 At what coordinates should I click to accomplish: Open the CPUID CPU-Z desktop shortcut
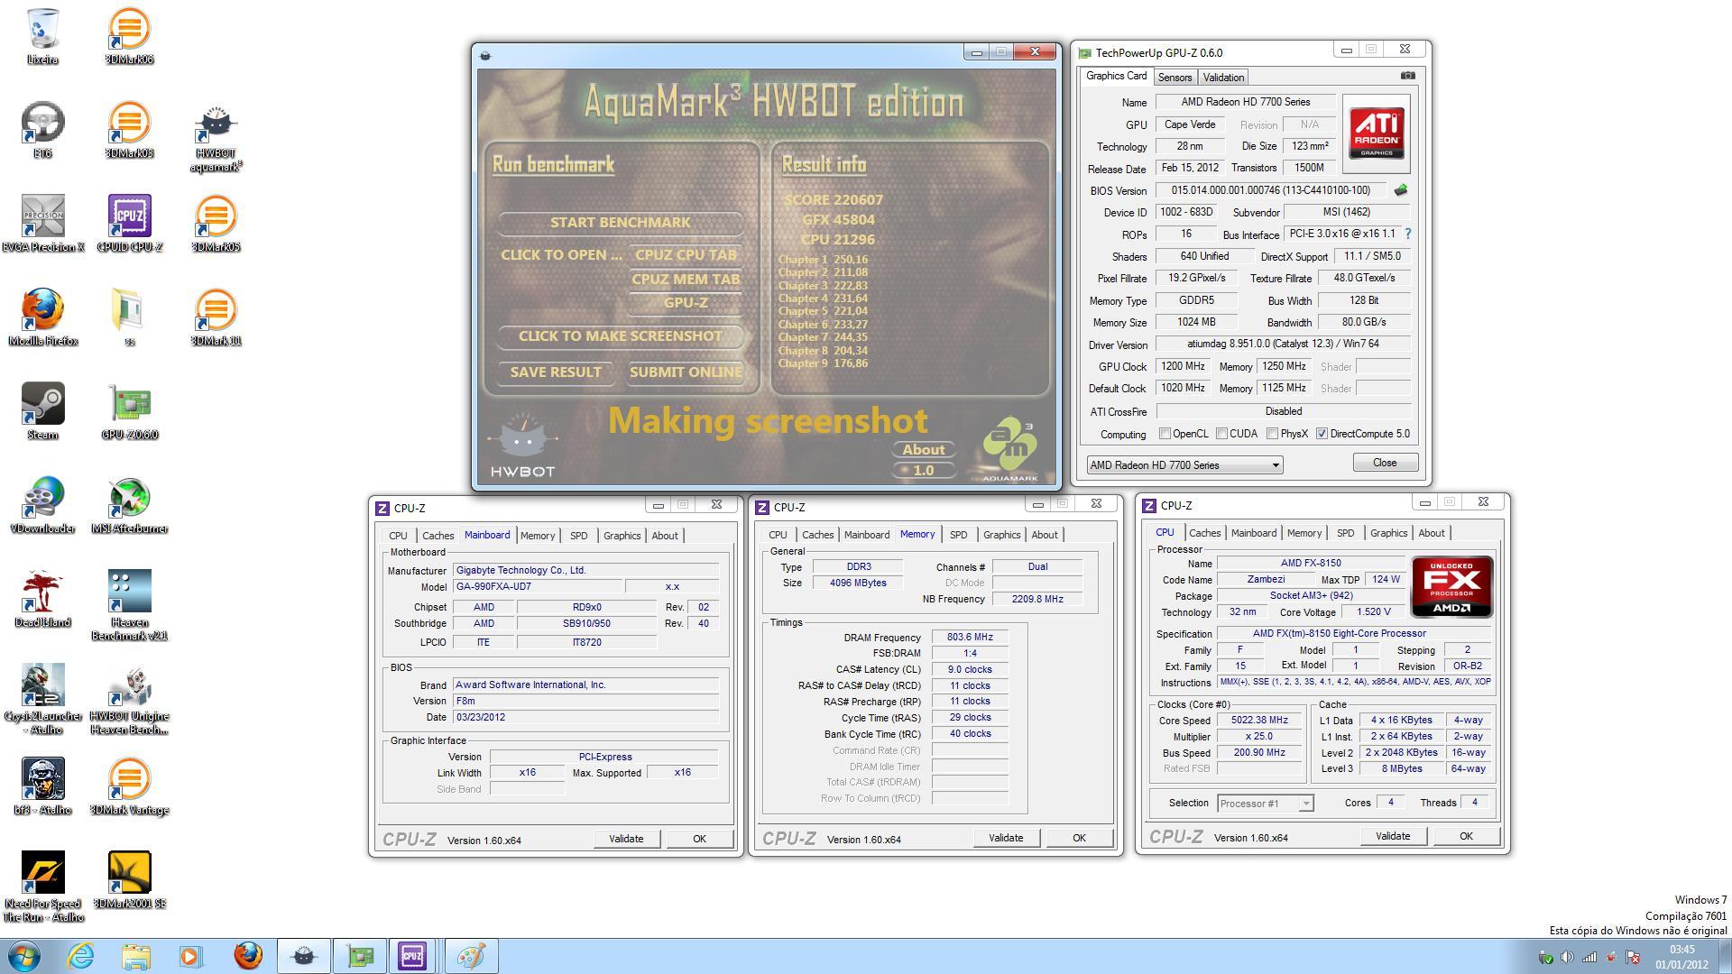[x=129, y=225]
